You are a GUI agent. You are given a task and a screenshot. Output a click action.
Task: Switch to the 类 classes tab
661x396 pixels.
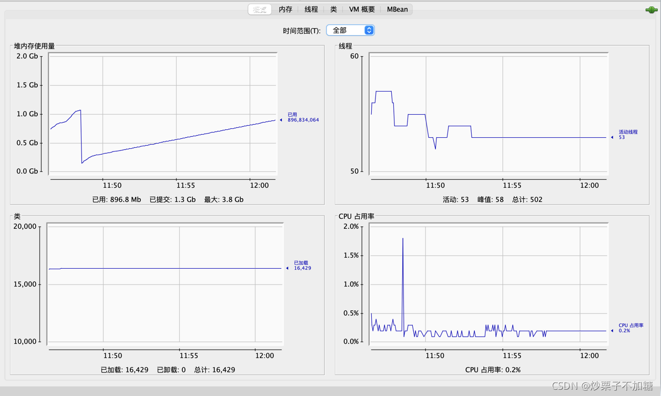coord(333,9)
